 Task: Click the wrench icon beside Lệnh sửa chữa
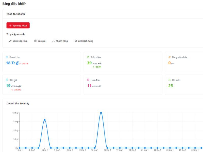click(x=10, y=41)
